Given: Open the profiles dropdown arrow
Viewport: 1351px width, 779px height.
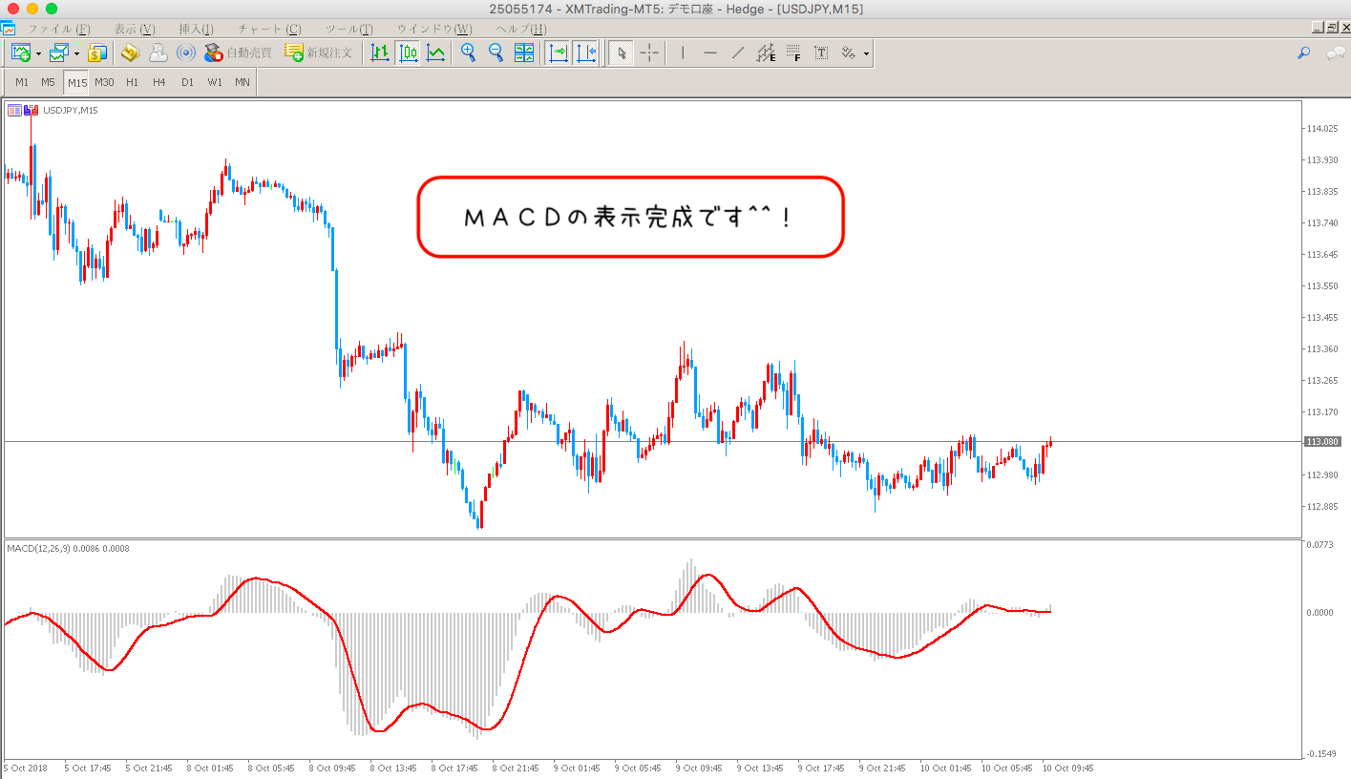Looking at the screenshot, I should (76, 53).
